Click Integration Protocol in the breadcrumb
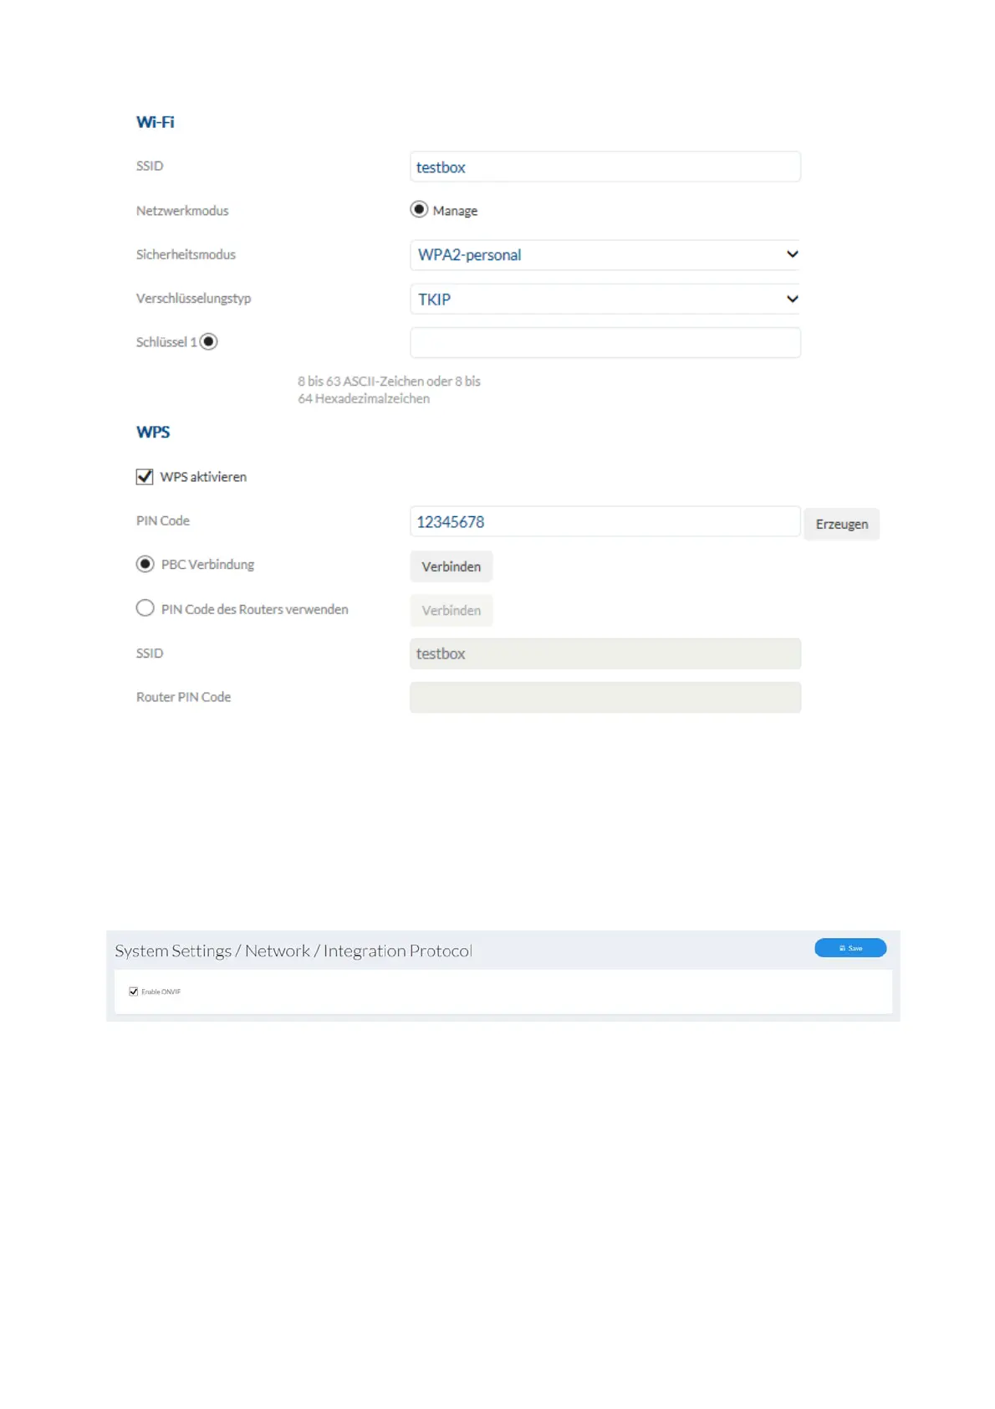Viewport: 995px width, 1409px height. [397, 951]
